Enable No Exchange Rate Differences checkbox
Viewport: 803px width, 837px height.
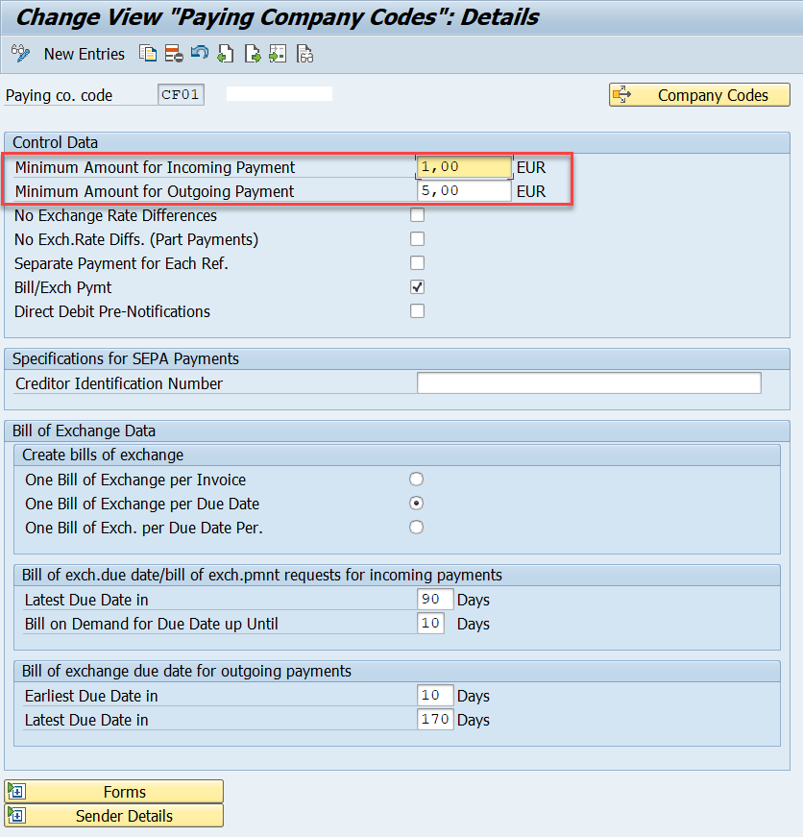417,215
